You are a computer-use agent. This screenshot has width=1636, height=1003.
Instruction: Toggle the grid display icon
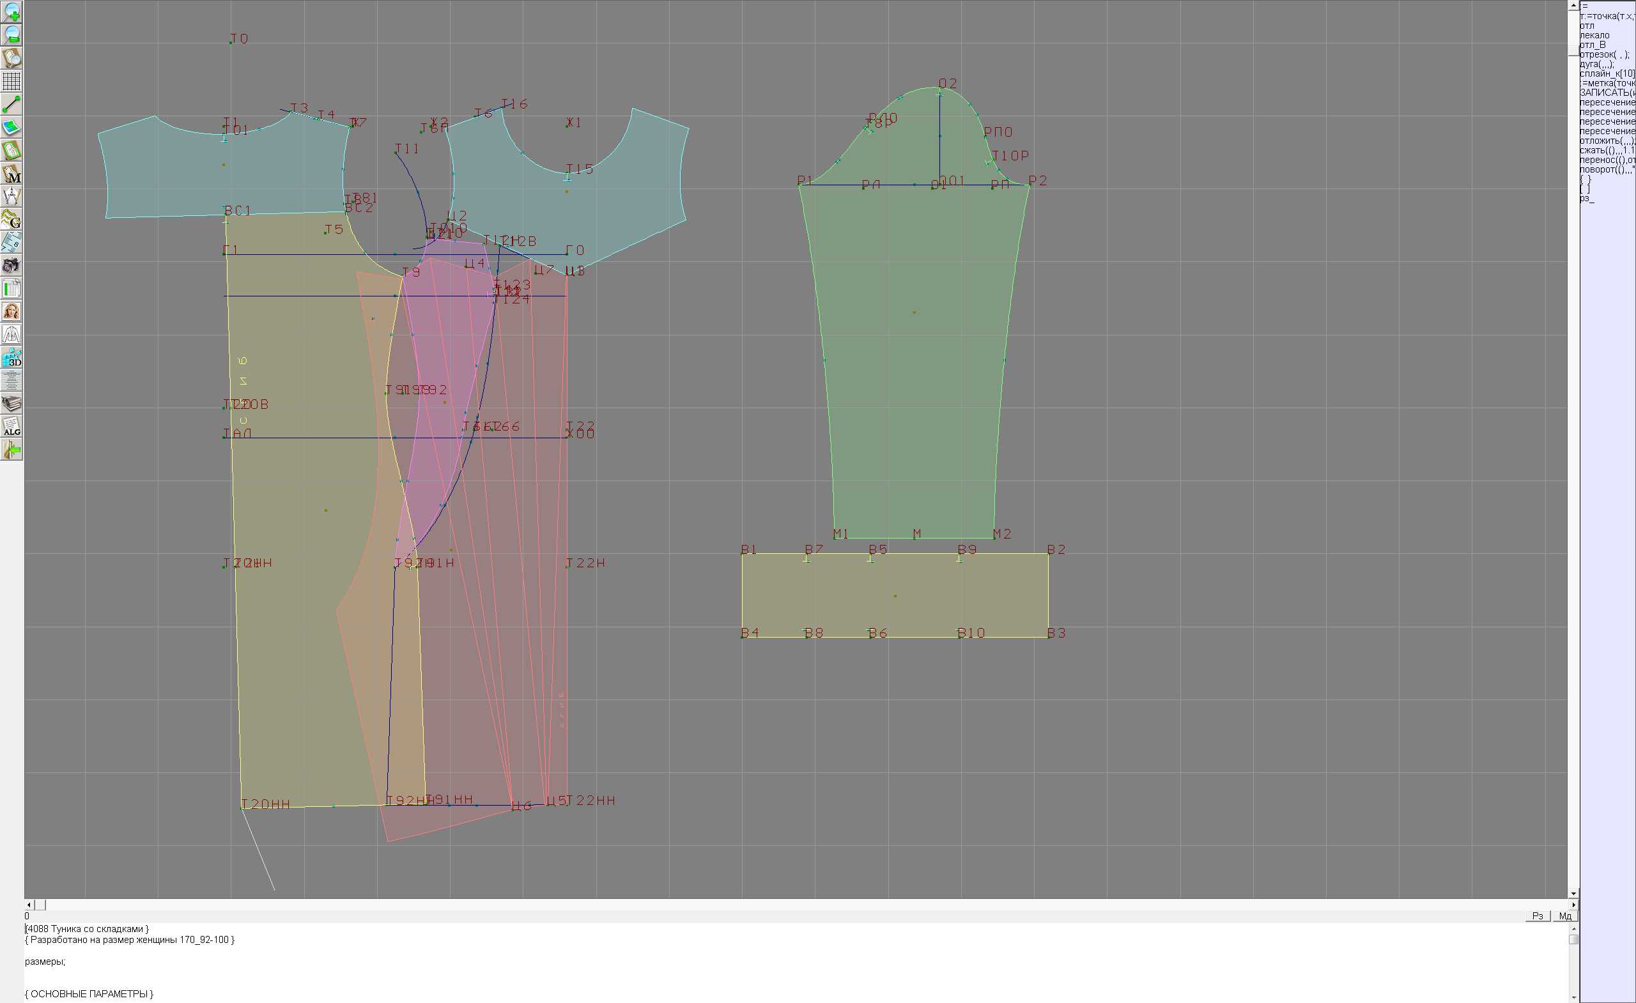point(12,81)
